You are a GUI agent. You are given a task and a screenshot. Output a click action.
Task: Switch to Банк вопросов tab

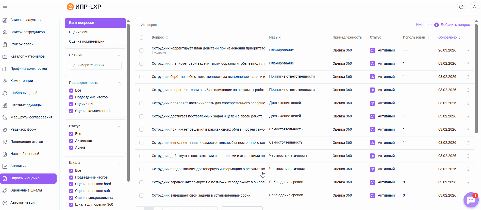pos(95,23)
